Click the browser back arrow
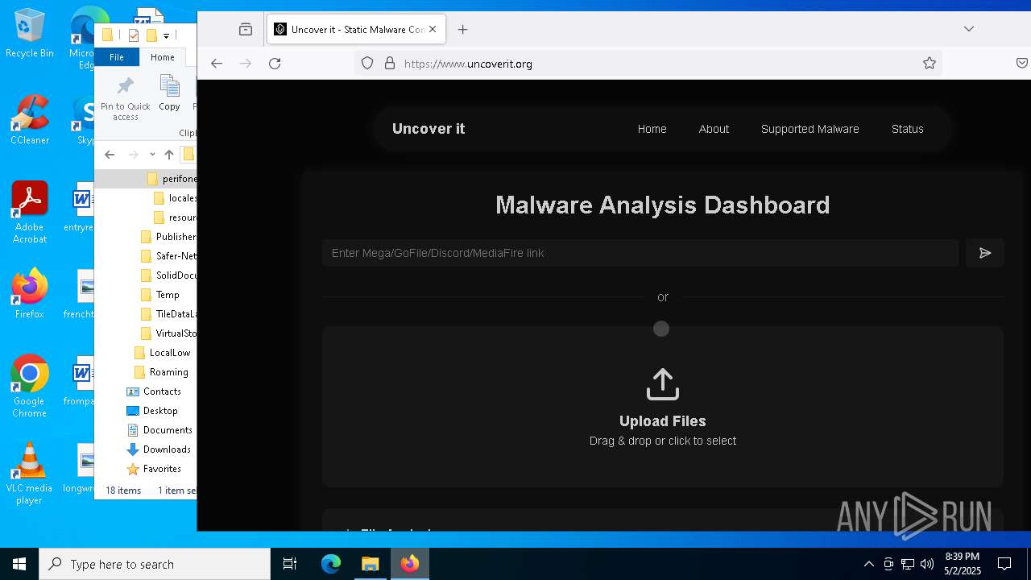The height and width of the screenshot is (580, 1031). (217, 64)
